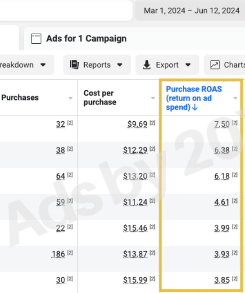Click footnote [2] next to 32 purchases
The width and height of the screenshot is (245, 293).
click(70, 123)
